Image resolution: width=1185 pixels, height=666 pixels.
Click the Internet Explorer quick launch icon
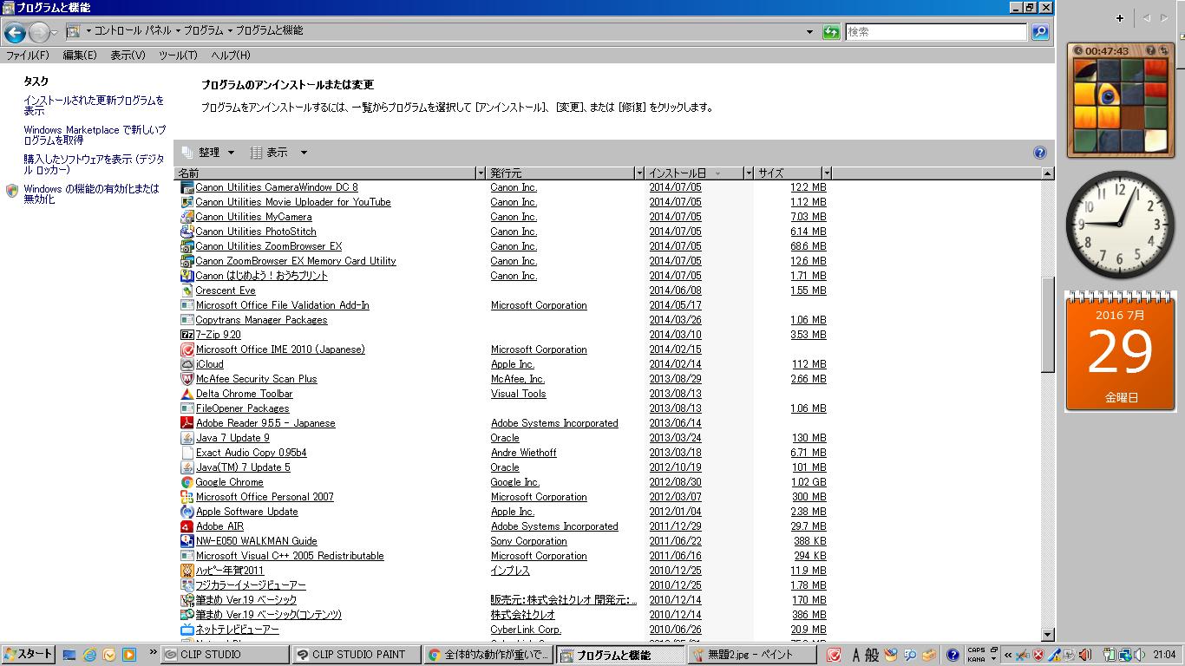click(89, 655)
